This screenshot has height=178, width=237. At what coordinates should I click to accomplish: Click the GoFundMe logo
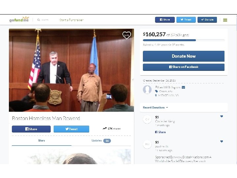tap(19, 19)
